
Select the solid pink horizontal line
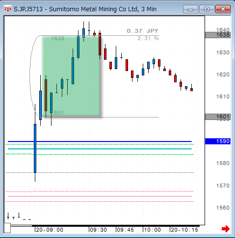pos(100,196)
